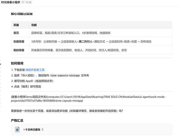Click the 产物汇总 heading
Screen dimensions: 179x137
coord(17,120)
